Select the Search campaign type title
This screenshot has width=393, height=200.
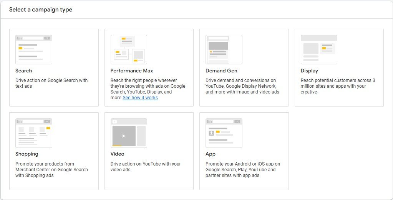[24, 71]
